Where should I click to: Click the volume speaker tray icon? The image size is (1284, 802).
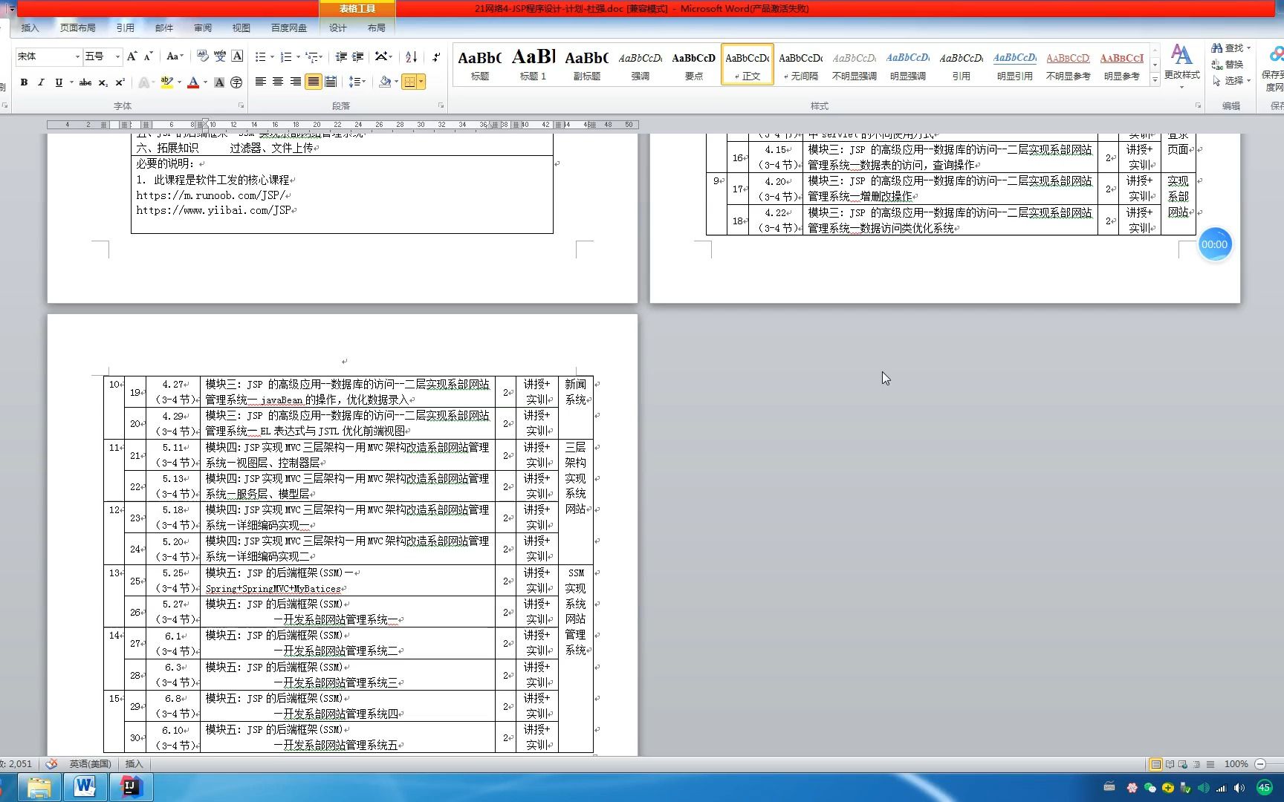pyautogui.click(x=1239, y=788)
